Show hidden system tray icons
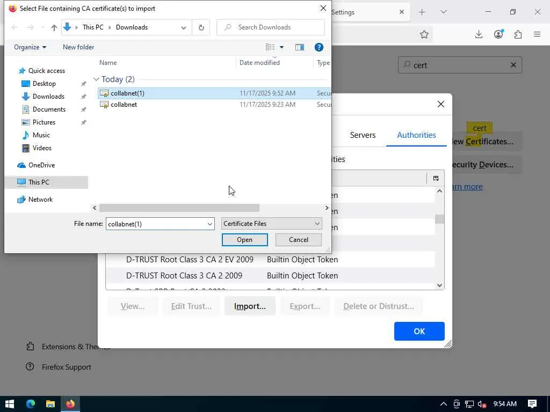This screenshot has width=550, height=412. pos(443,404)
